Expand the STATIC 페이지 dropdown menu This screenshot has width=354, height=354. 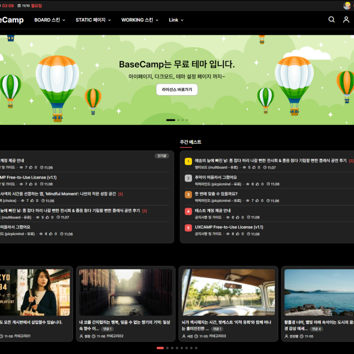pyautogui.click(x=93, y=20)
